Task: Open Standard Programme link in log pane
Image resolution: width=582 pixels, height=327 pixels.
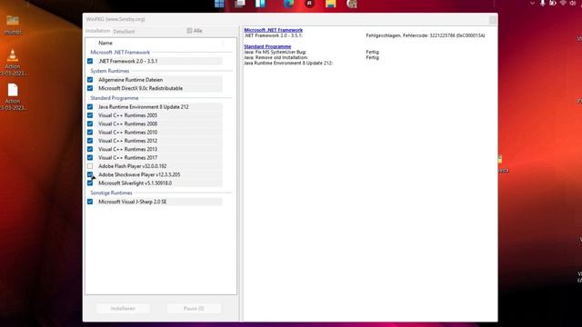Action: click(x=267, y=46)
